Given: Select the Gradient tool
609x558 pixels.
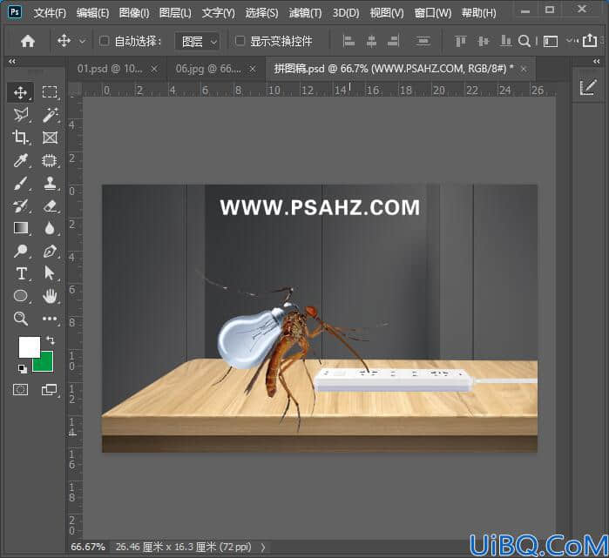Looking at the screenshot, I should [x=21, y=228].
